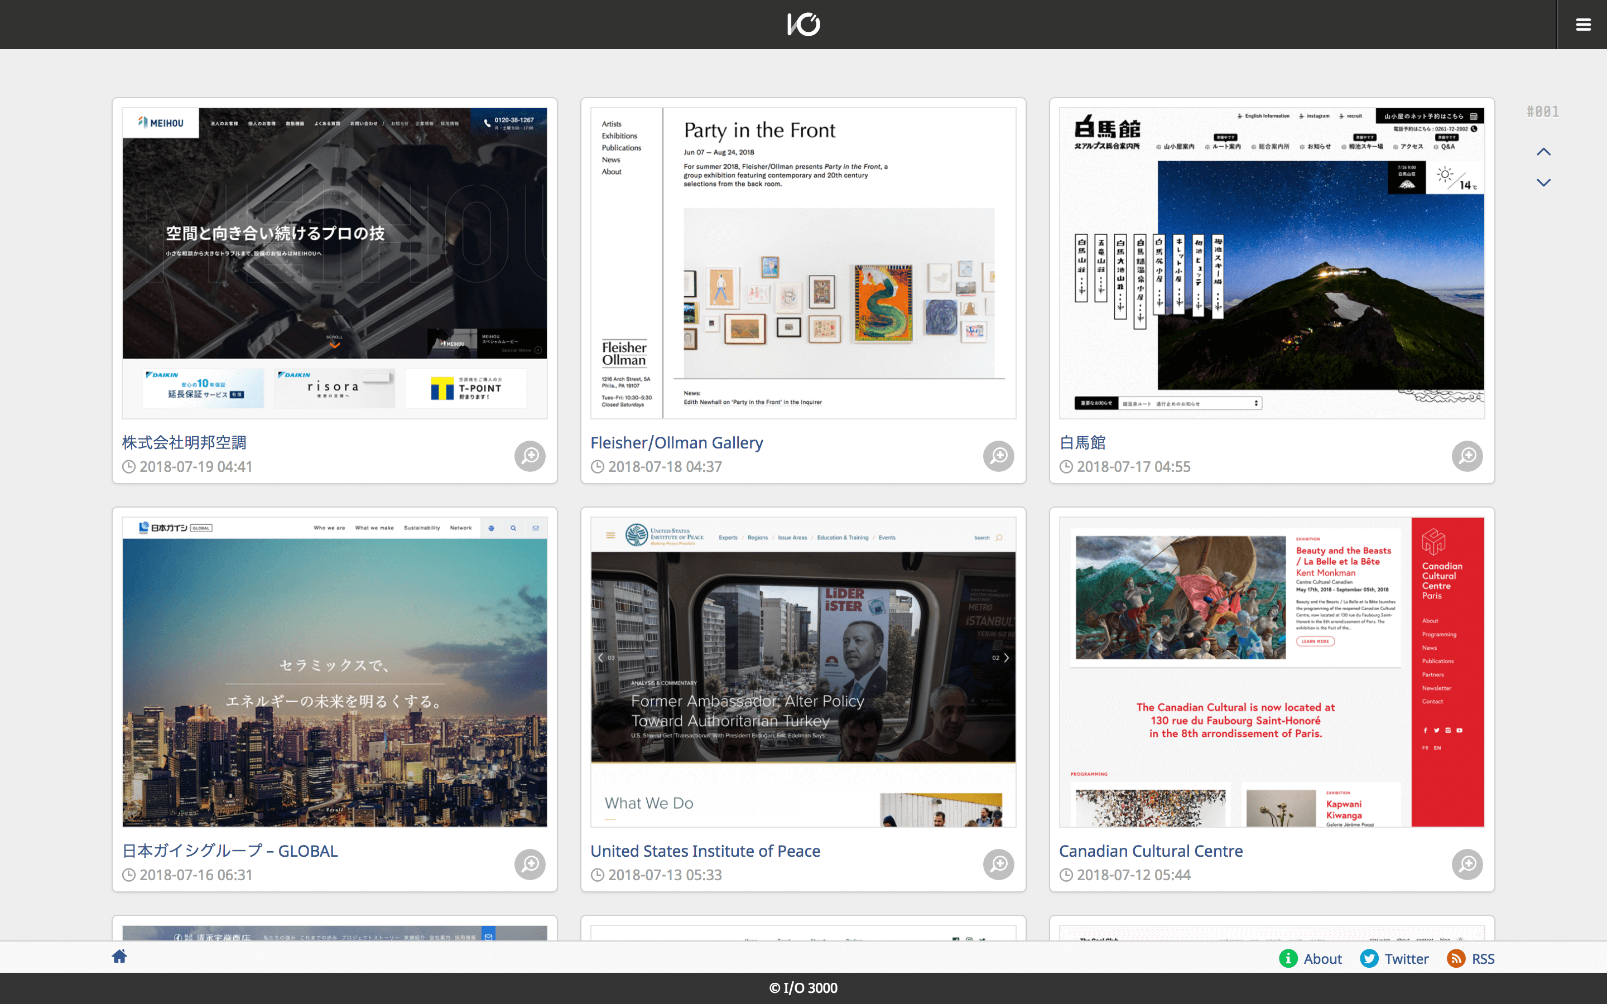Click the magnifier icon for 白馬館

(1468, 456)
